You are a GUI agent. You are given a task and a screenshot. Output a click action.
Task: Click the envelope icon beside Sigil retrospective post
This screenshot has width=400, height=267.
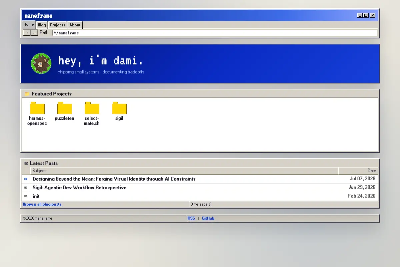[x=26, y=188]
